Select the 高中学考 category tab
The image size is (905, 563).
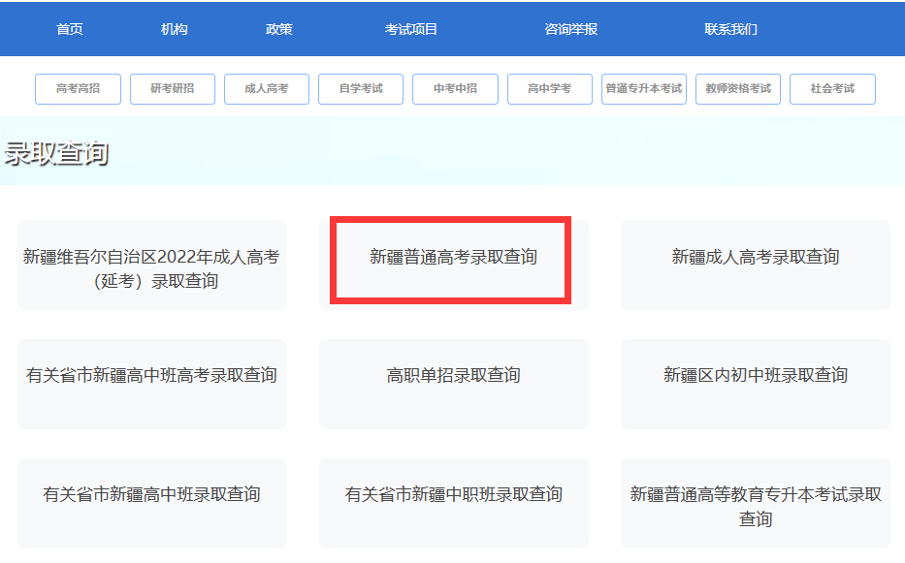tap(549, 88)
